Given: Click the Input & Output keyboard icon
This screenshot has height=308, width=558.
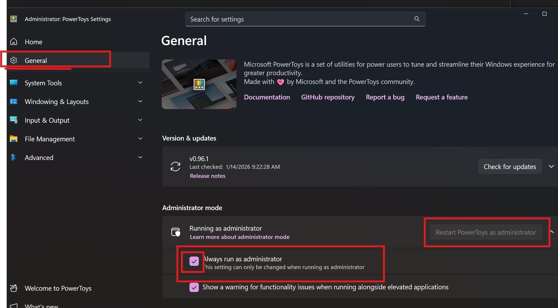Looking at the screenshot, I should click(x=14, y=120).
